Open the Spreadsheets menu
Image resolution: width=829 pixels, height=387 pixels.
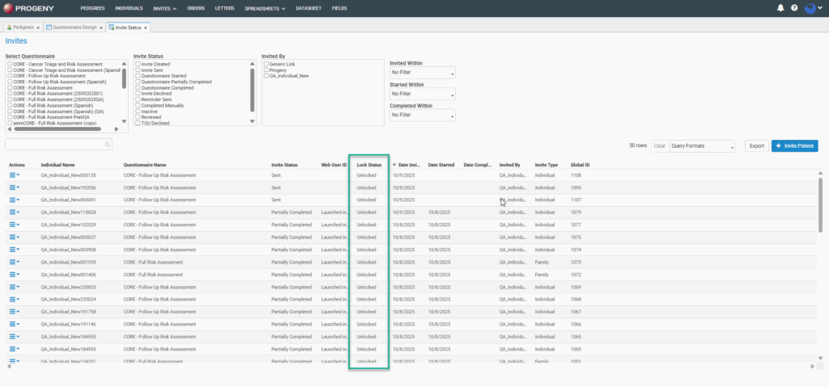click(x=262, y=8)
